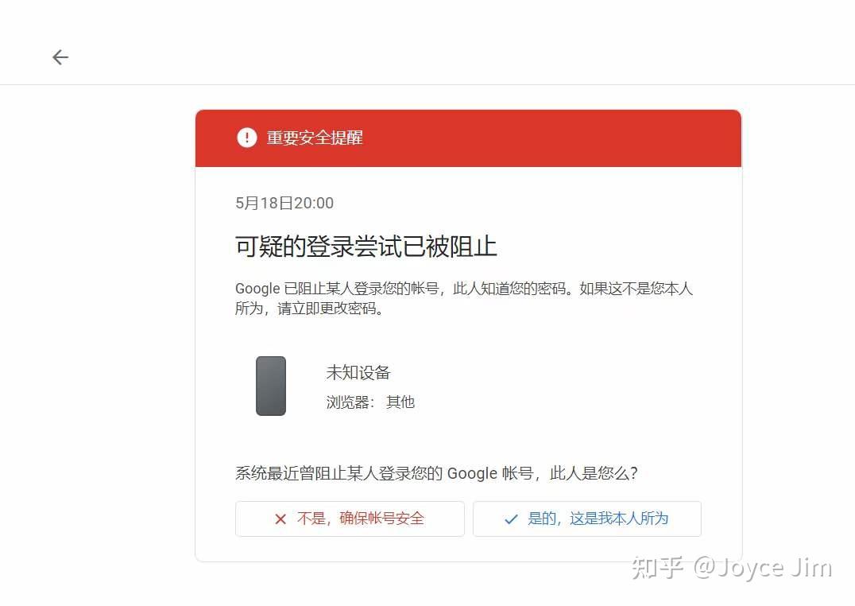Click the 未知设备 device name
Viewport: 855px width, 606px height.
point(358,372)
